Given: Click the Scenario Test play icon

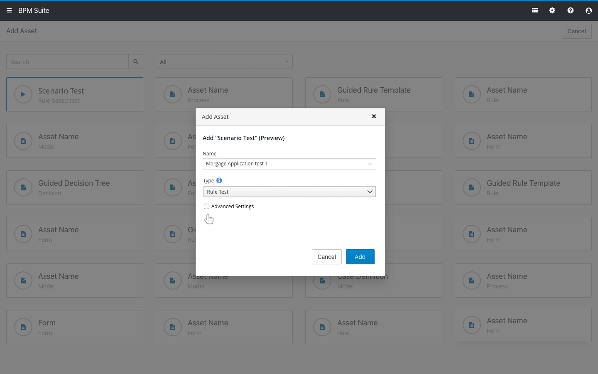Looking at the screenshot, I should coord(23,94).
